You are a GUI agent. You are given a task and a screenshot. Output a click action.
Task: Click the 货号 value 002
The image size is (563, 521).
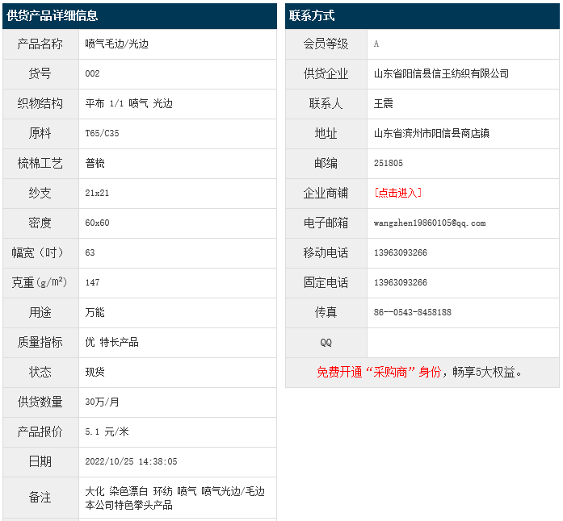[92, 73]
